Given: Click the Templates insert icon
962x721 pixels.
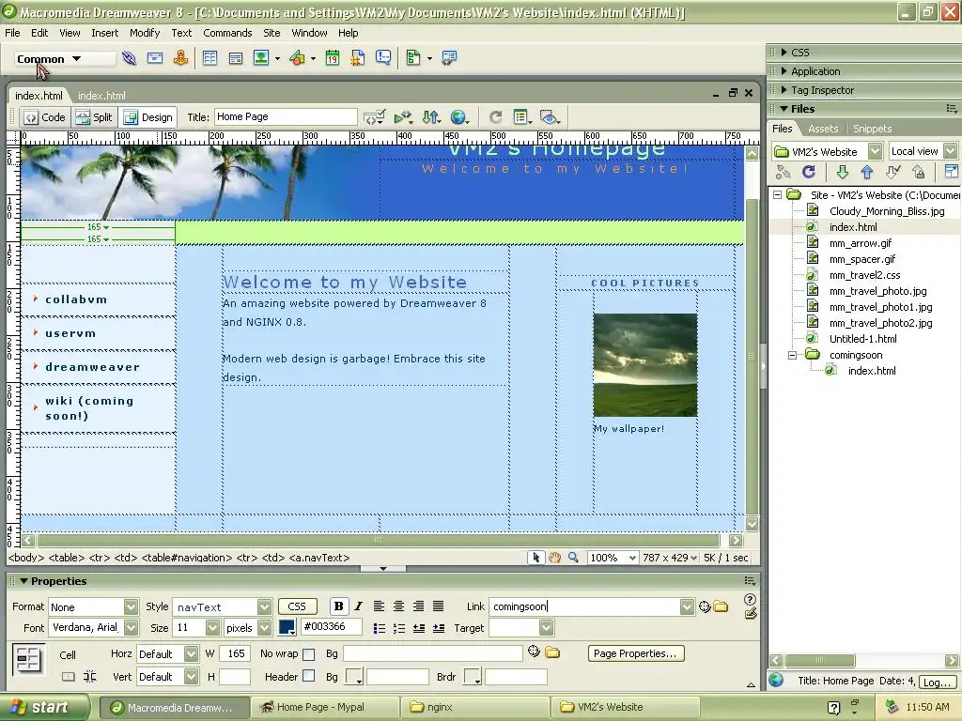Looking at the screenshot, I should pos(413,58).
